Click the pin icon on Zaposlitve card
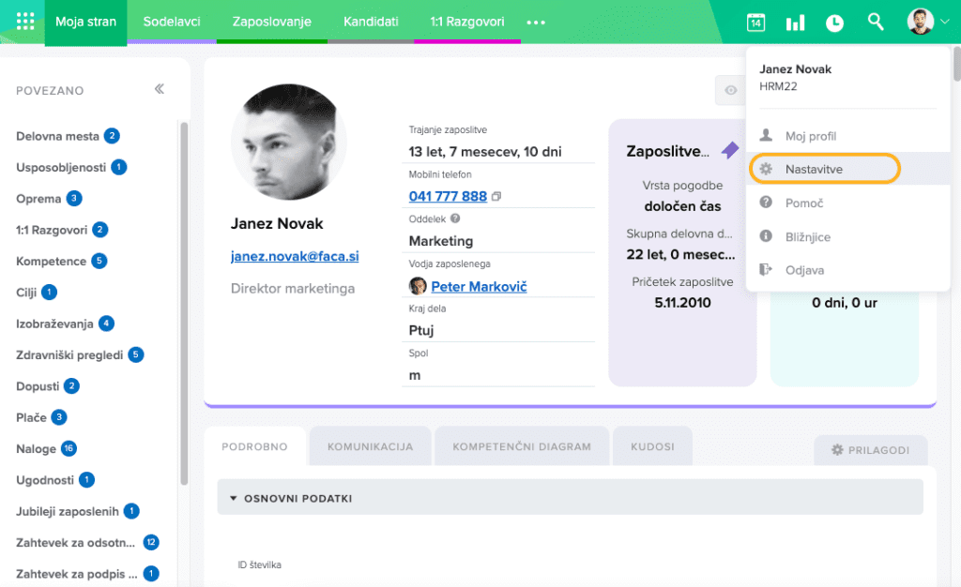 [x=729, y=150]
